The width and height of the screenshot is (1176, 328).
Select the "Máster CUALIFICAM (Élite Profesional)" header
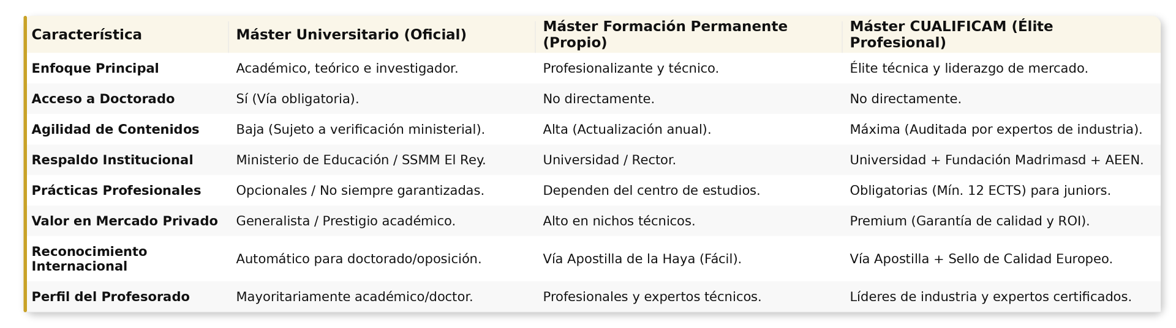(951, 35)
